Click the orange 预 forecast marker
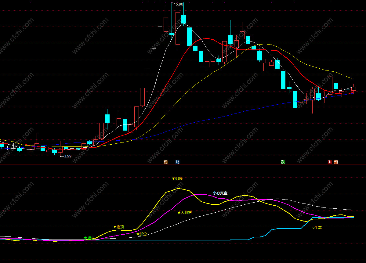The height and width of the screenshot is (263, 366). (x=336, y=162)
